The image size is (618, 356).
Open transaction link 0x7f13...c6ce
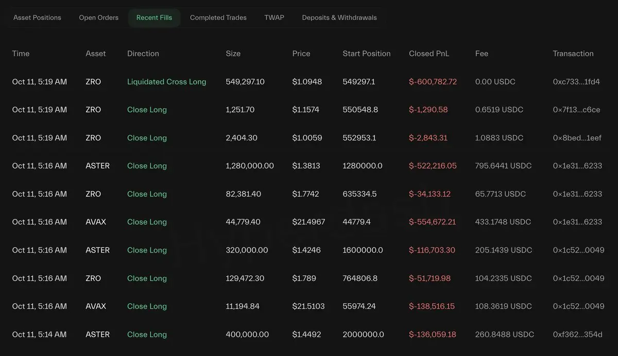[576, 110]
